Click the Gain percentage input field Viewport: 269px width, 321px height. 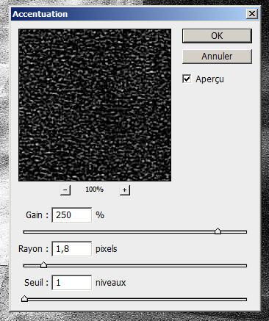tap(72, 215)
